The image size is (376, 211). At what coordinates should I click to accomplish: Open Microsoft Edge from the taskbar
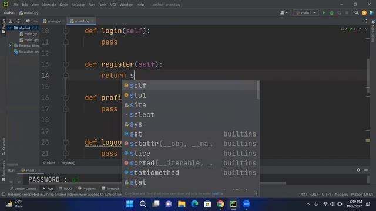click(194, 204)
